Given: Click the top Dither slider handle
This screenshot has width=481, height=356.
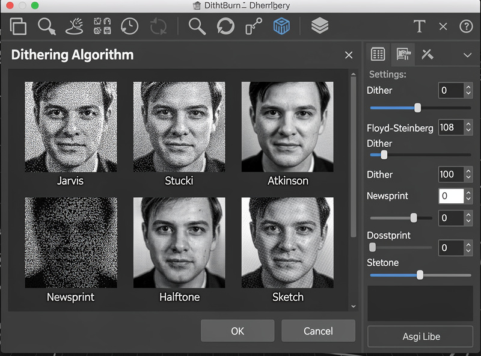Looking at the screenshot, I should (x=417, y=108).
